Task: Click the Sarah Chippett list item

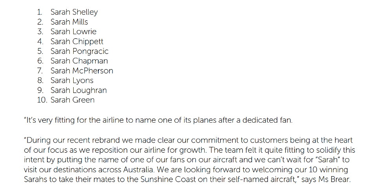Action: [x=77, y=41]
